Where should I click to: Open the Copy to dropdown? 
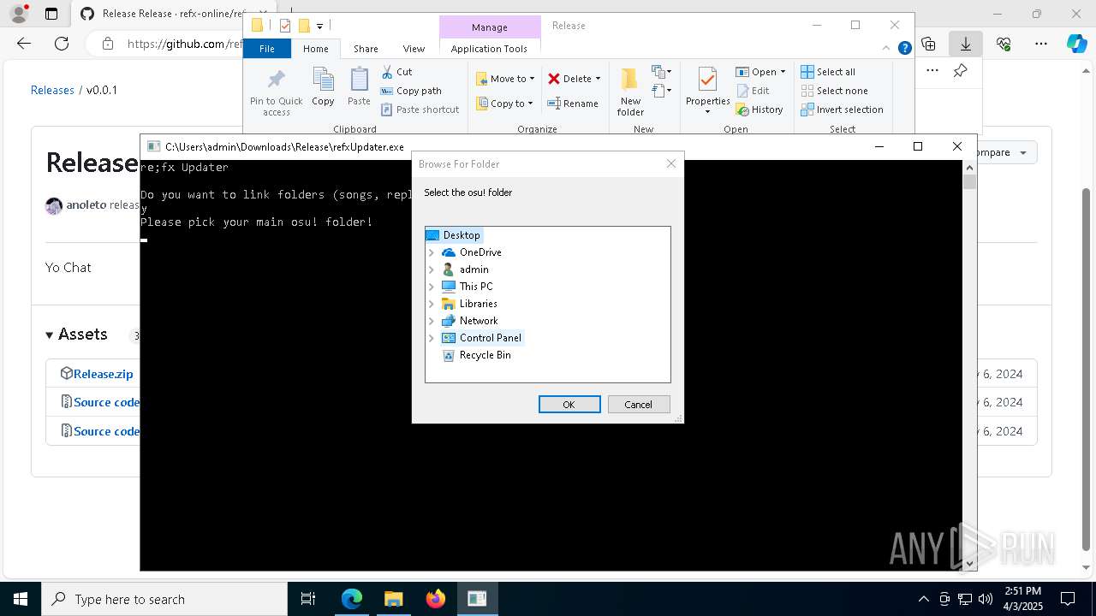point(505,104)
